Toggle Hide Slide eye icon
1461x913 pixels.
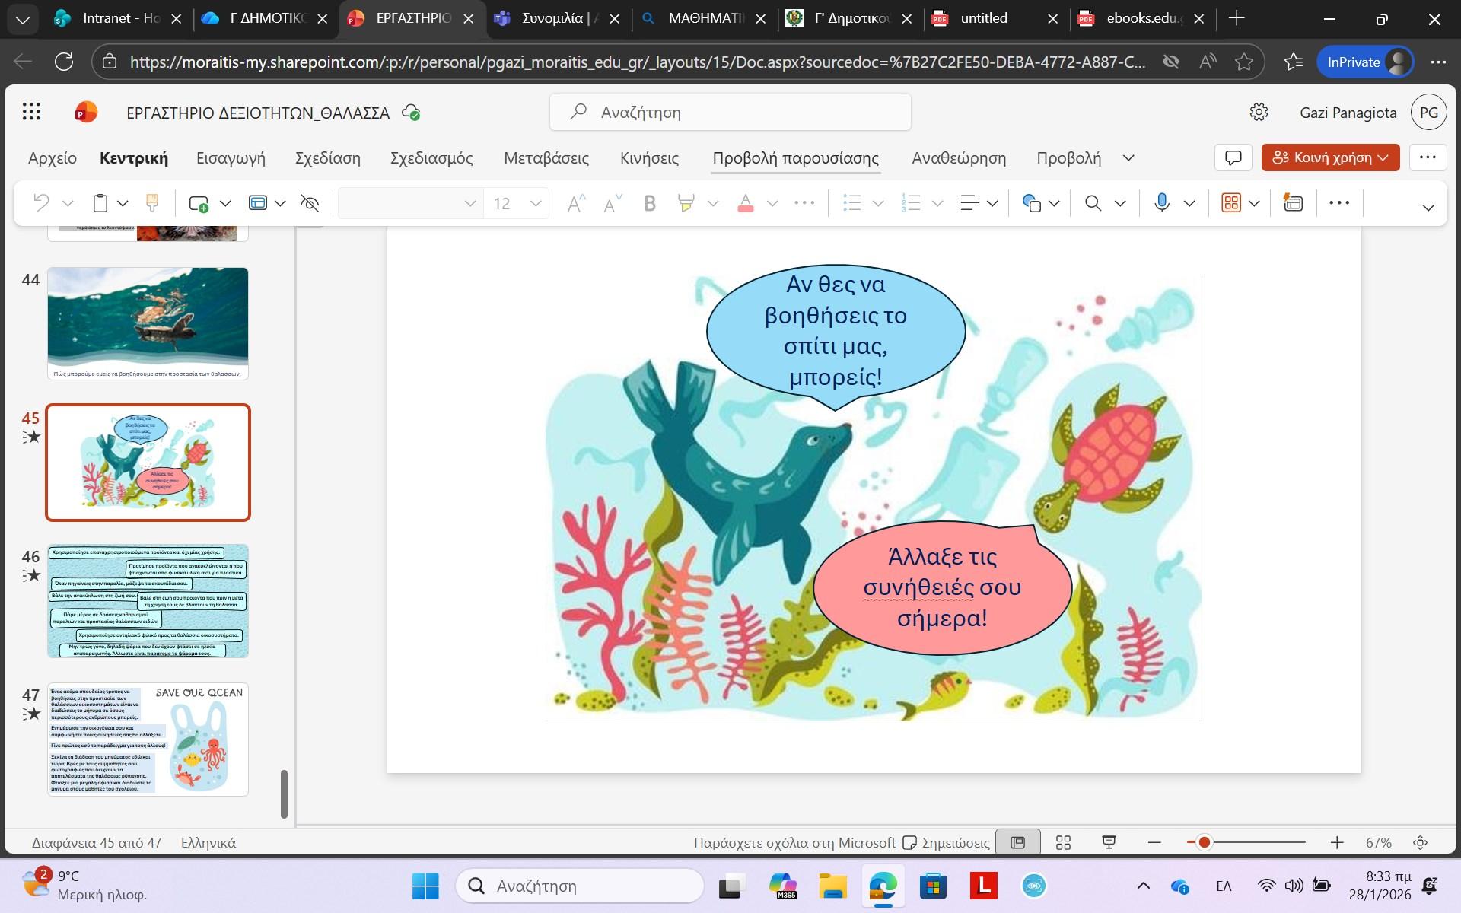pos(310,203)
